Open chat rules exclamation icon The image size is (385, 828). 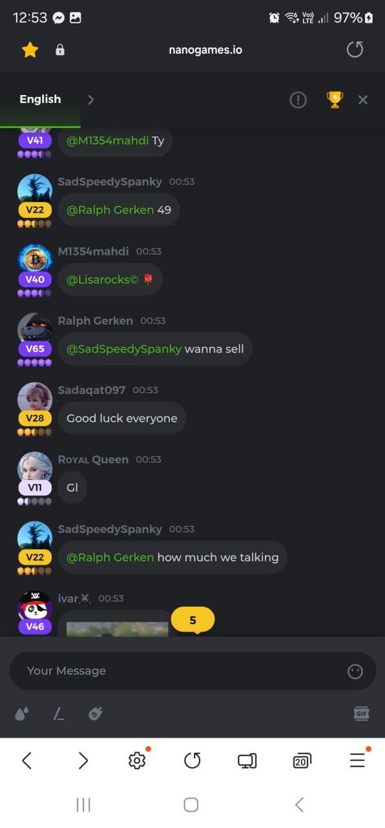[x=298, y=100]
